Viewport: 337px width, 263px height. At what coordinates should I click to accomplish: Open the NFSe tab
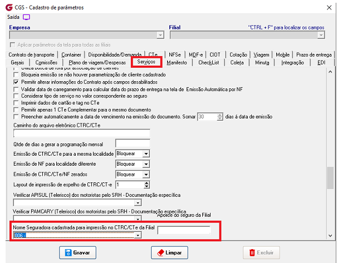[175, 55]
